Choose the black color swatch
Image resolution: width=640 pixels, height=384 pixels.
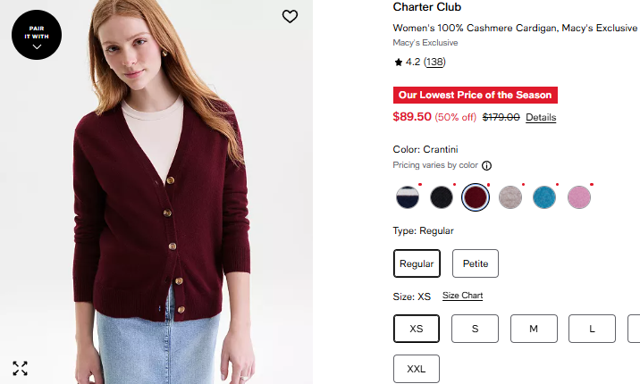(442, 197)
